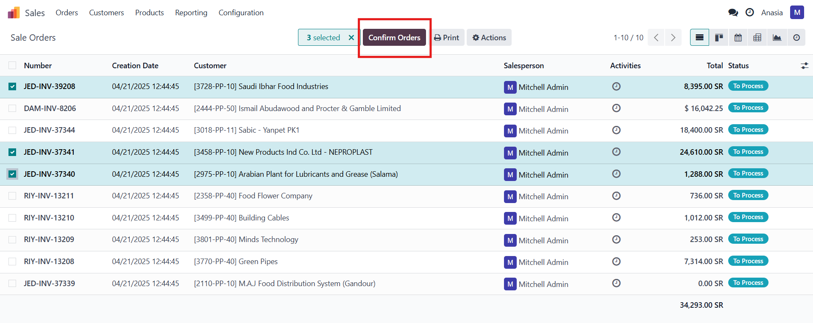Toggle the select-all header checkbox

(x=12, y=65)
